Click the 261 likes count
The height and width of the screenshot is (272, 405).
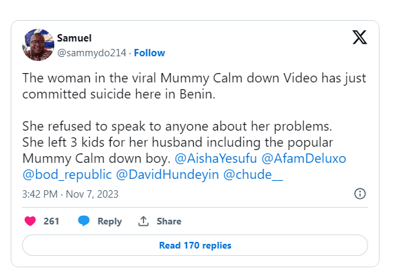click(52, 221)
